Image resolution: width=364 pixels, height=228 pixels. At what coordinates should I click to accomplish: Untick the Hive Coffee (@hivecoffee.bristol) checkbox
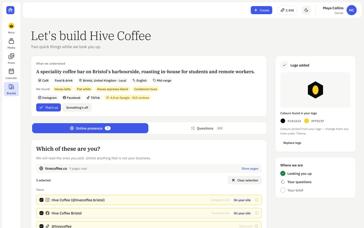(41, 200)
